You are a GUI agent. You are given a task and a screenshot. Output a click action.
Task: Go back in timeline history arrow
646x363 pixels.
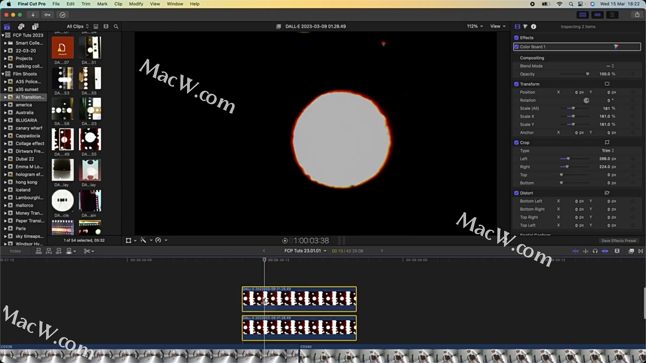(264, 251)
